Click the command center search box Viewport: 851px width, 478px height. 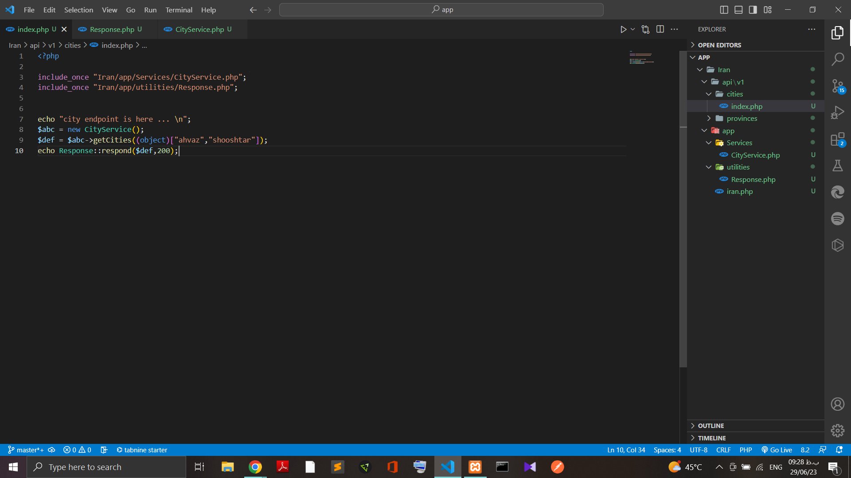[441, 10]
